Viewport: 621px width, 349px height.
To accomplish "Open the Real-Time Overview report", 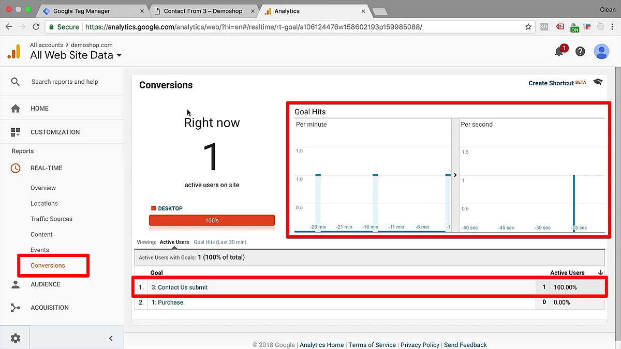I will pos(43,188).
